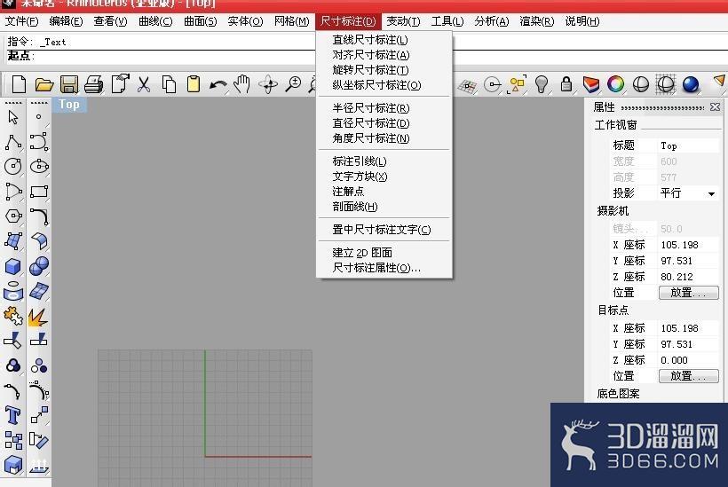Select the Zoom magnifier tool
This screenshot has width=728, height=487.
tap(293, 85)
